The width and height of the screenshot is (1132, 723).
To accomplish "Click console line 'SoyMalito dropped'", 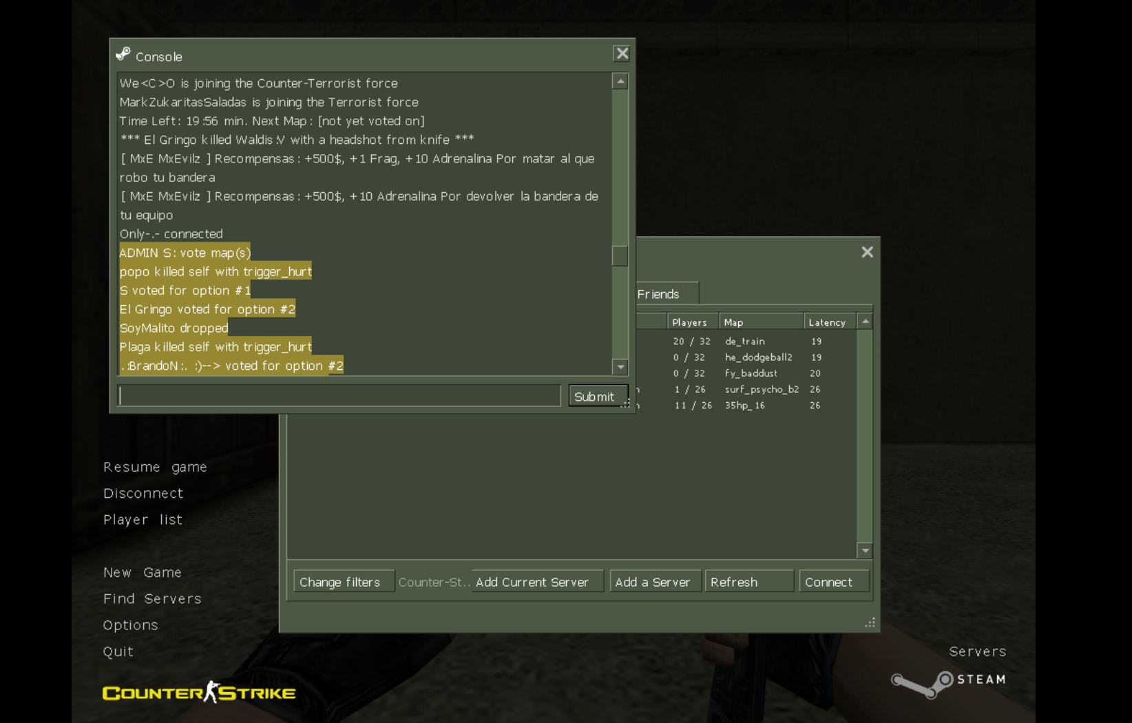I will 174,328.
